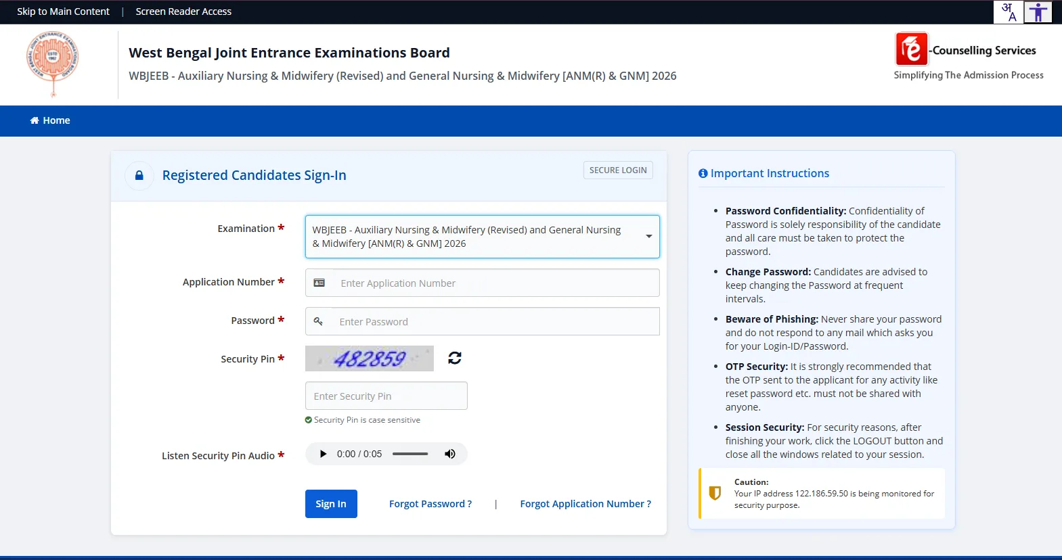The image size is (1062, 560).
Task: Adjust the audio progress slider
Action: (410, 454)
